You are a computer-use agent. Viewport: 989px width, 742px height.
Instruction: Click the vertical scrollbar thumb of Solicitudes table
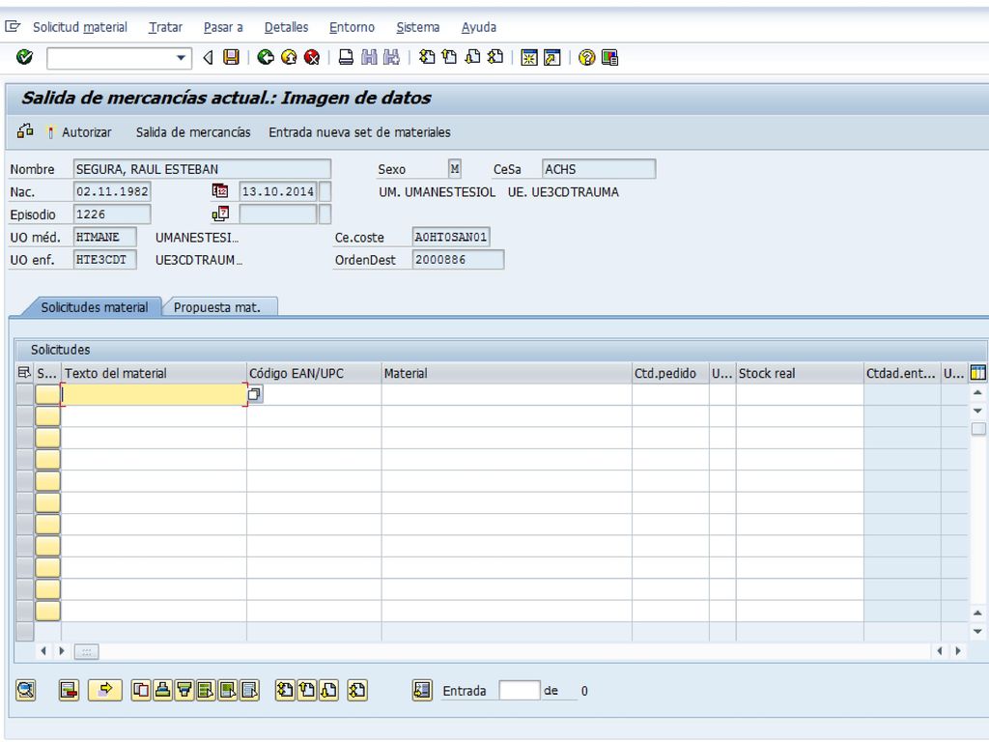tap(978, 429)
